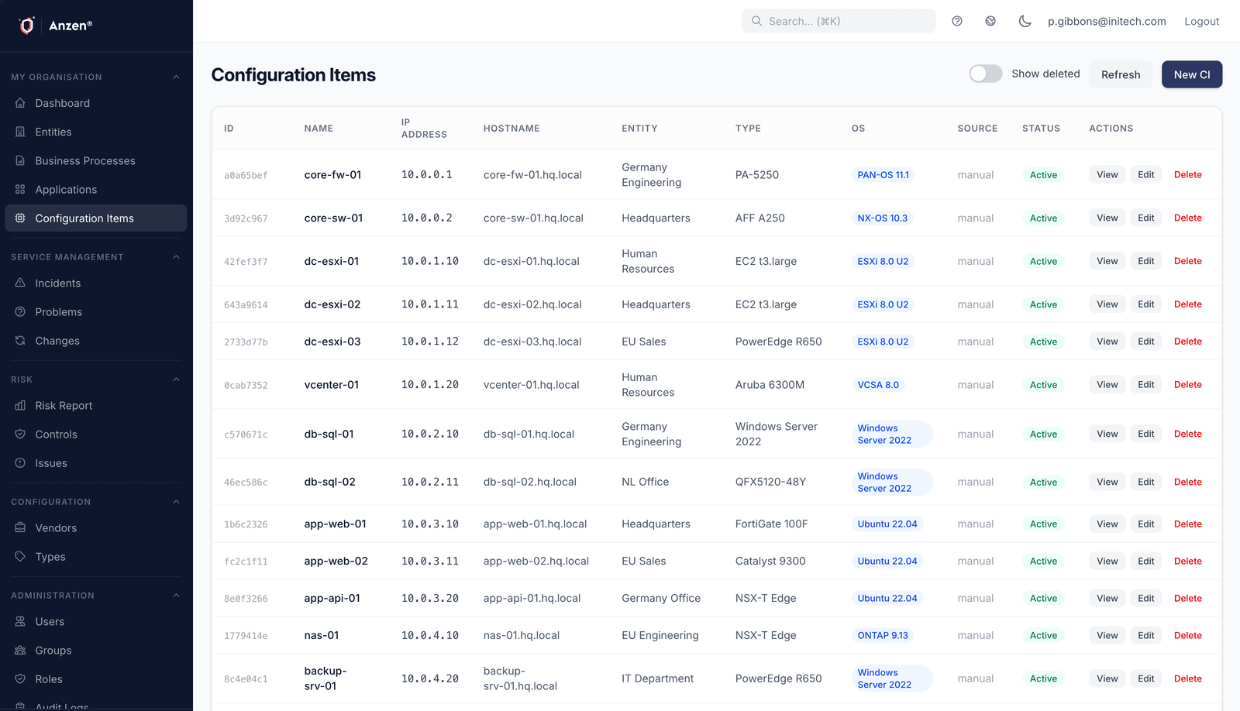
Task: Toggle dark mode with the moon icon
Action: tap(1025, 21)
